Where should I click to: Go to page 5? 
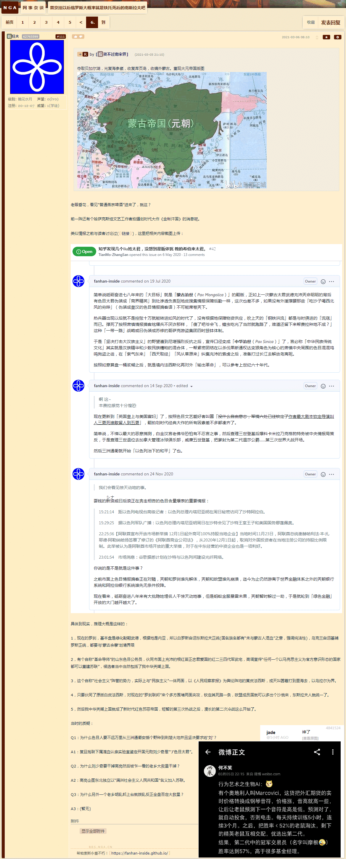point(70,22)
